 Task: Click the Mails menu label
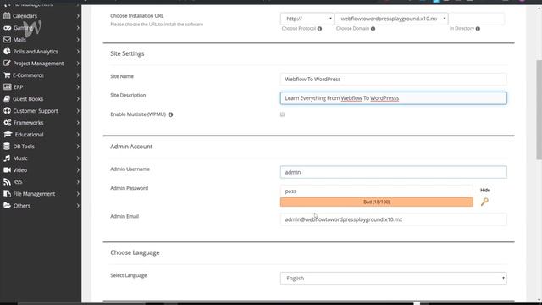click(19, 40)
